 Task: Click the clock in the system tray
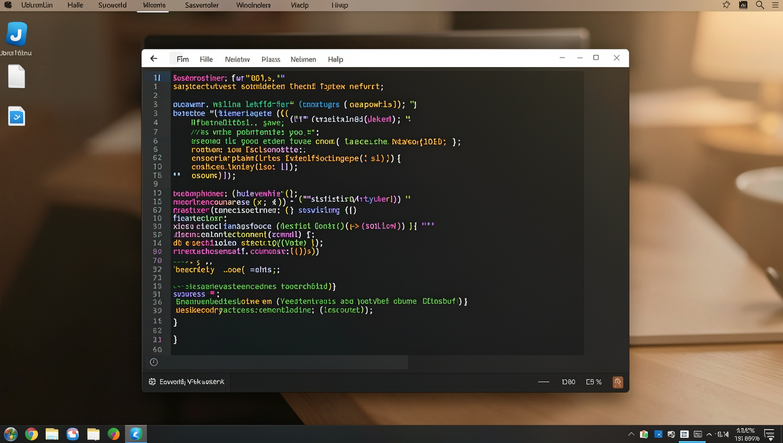coord(746,434)
